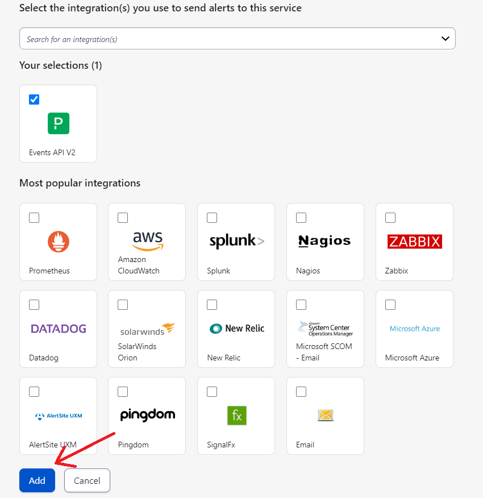Click the Prometheus integration logo
The image size is (483, 498).
coord(58,241)
